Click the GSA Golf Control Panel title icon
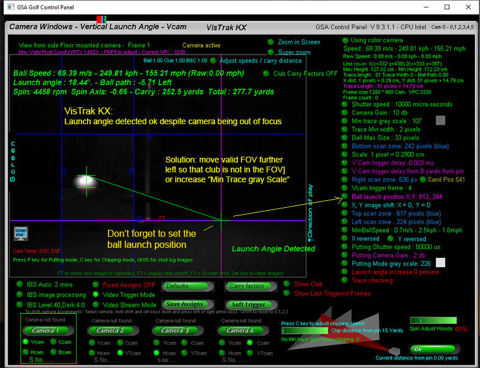Image resolution: width=480 pixels, height=368 pixels. pyautogui.click(x=10, y=7)
